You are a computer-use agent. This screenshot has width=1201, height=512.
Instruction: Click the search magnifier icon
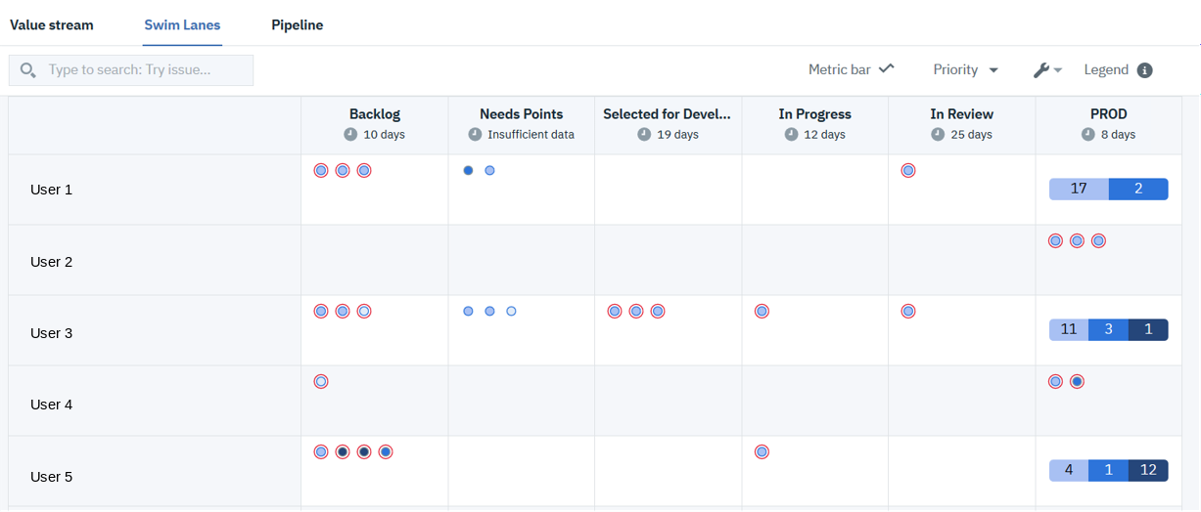[x=27, y=70]
